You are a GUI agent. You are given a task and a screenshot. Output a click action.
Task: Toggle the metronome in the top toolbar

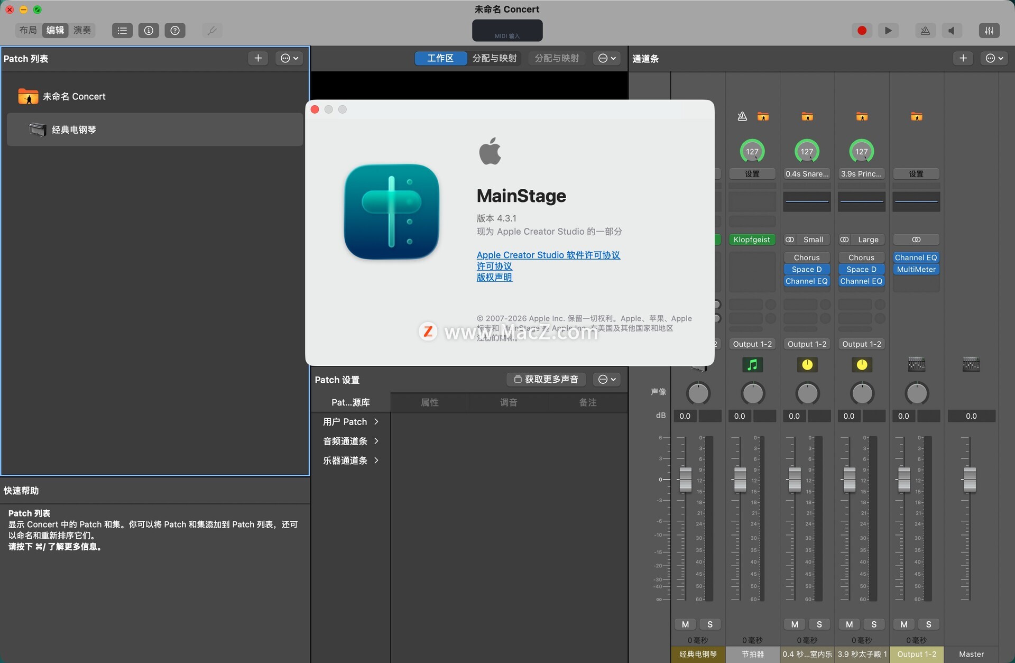coord(925,31)
